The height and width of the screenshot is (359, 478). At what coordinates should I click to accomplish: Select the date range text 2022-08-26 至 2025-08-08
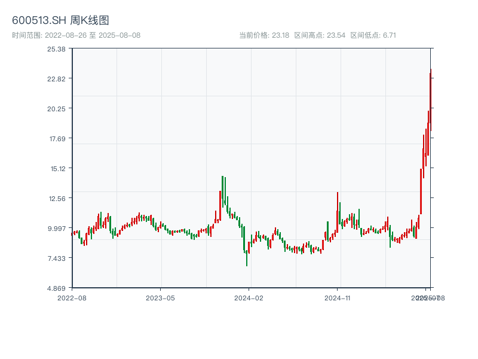pos(93,35)
